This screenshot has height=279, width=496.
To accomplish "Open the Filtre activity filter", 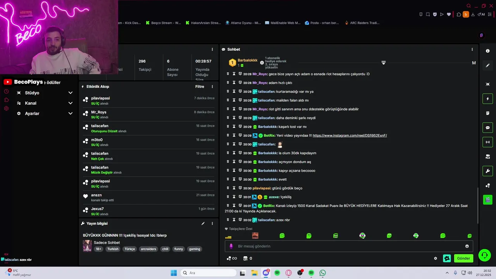I will point(200,87).
